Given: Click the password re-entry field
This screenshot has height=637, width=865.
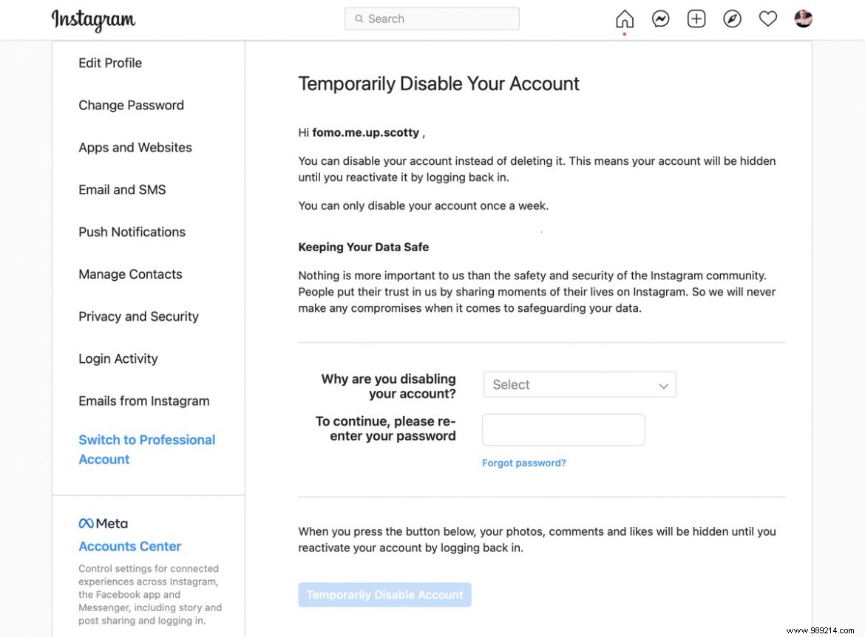Looking at the screenshot, I should click(x=563, y=429).
